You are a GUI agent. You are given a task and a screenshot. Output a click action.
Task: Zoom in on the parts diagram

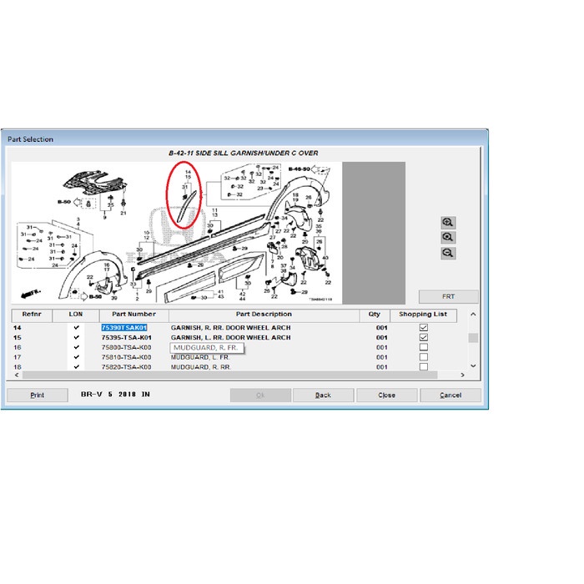[448, 223]
